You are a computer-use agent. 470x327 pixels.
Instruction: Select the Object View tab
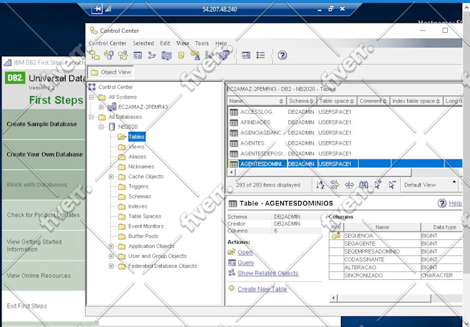(x=111, y=72)
